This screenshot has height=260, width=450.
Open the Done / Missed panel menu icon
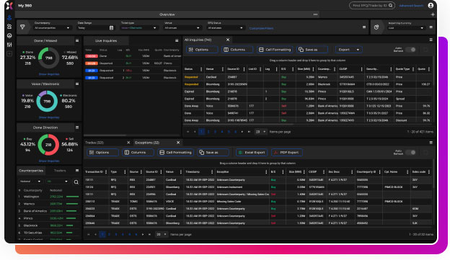tap(77, 41)
